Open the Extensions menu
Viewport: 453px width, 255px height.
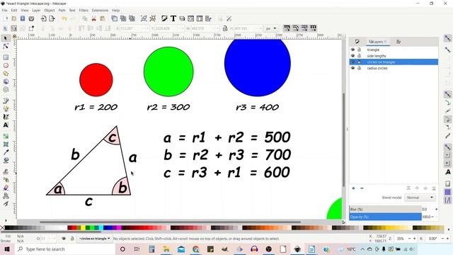(x=100, y=10)
